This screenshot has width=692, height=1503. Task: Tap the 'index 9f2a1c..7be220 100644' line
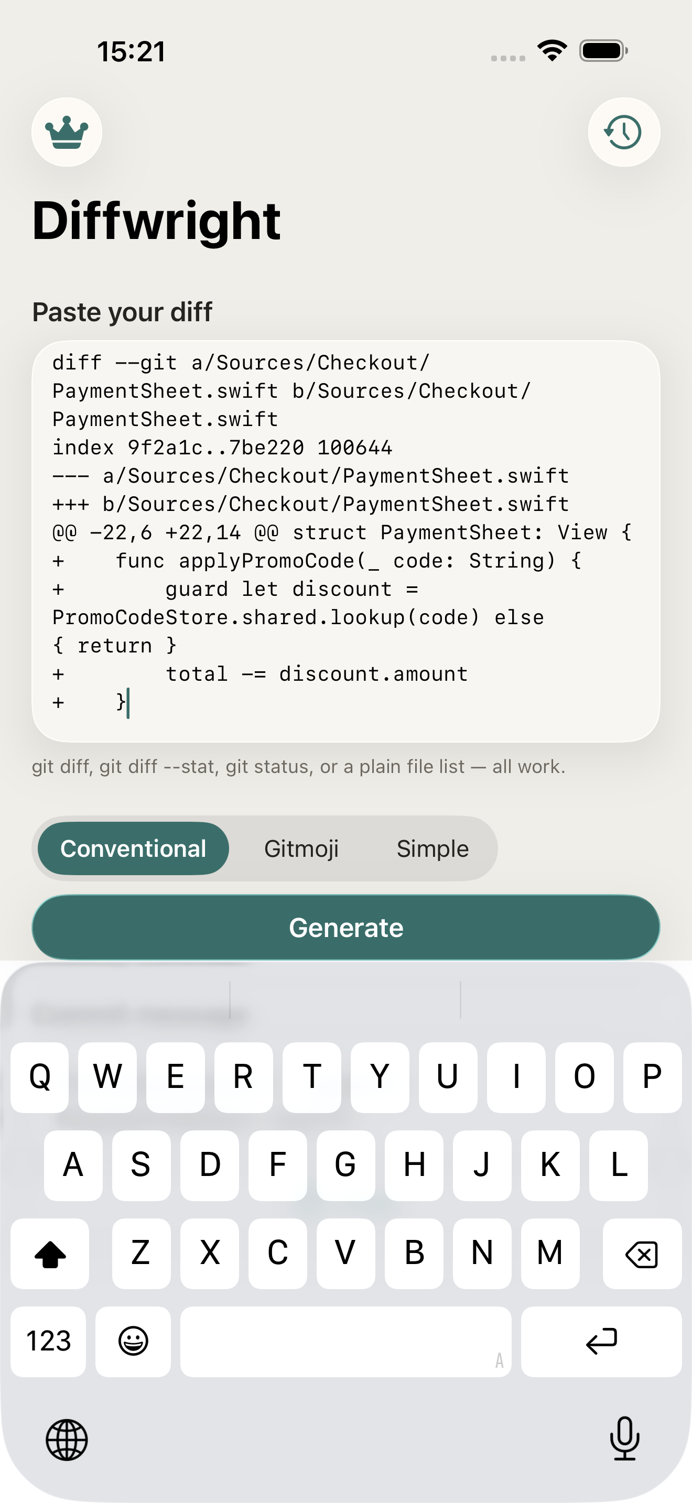(222, 448)
